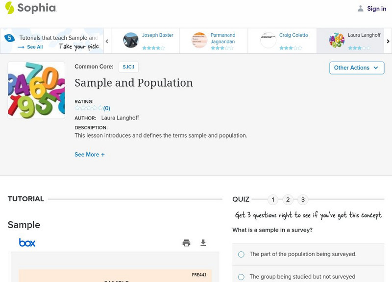
Task: Click the right carousel arrow
Action: click(388, 41)
